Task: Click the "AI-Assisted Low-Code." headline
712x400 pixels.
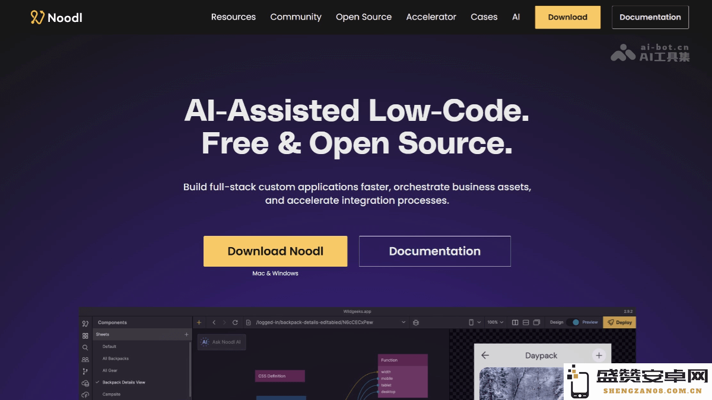Action: (357, 110)
